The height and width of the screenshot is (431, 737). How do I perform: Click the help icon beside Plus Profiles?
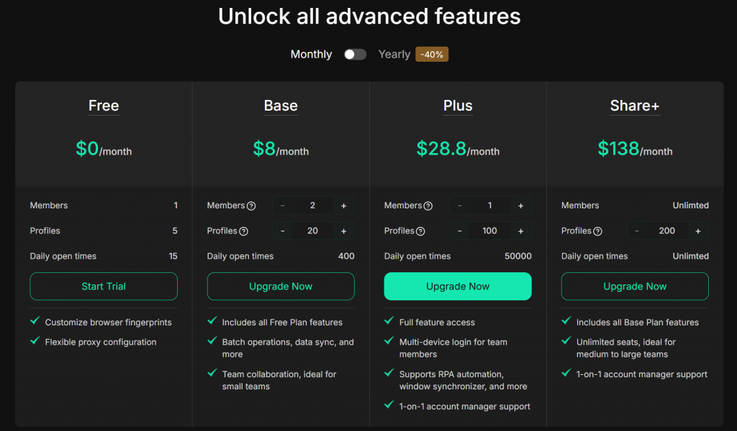[420, 231]
